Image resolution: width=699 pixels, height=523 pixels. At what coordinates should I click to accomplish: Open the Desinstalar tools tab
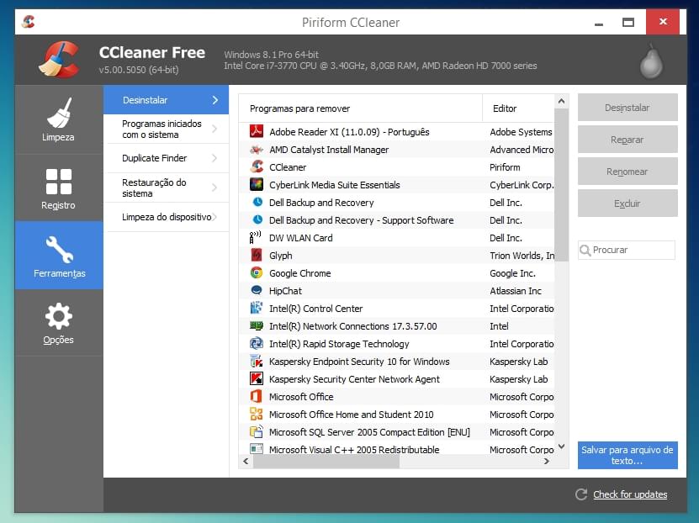click(166, 100)
